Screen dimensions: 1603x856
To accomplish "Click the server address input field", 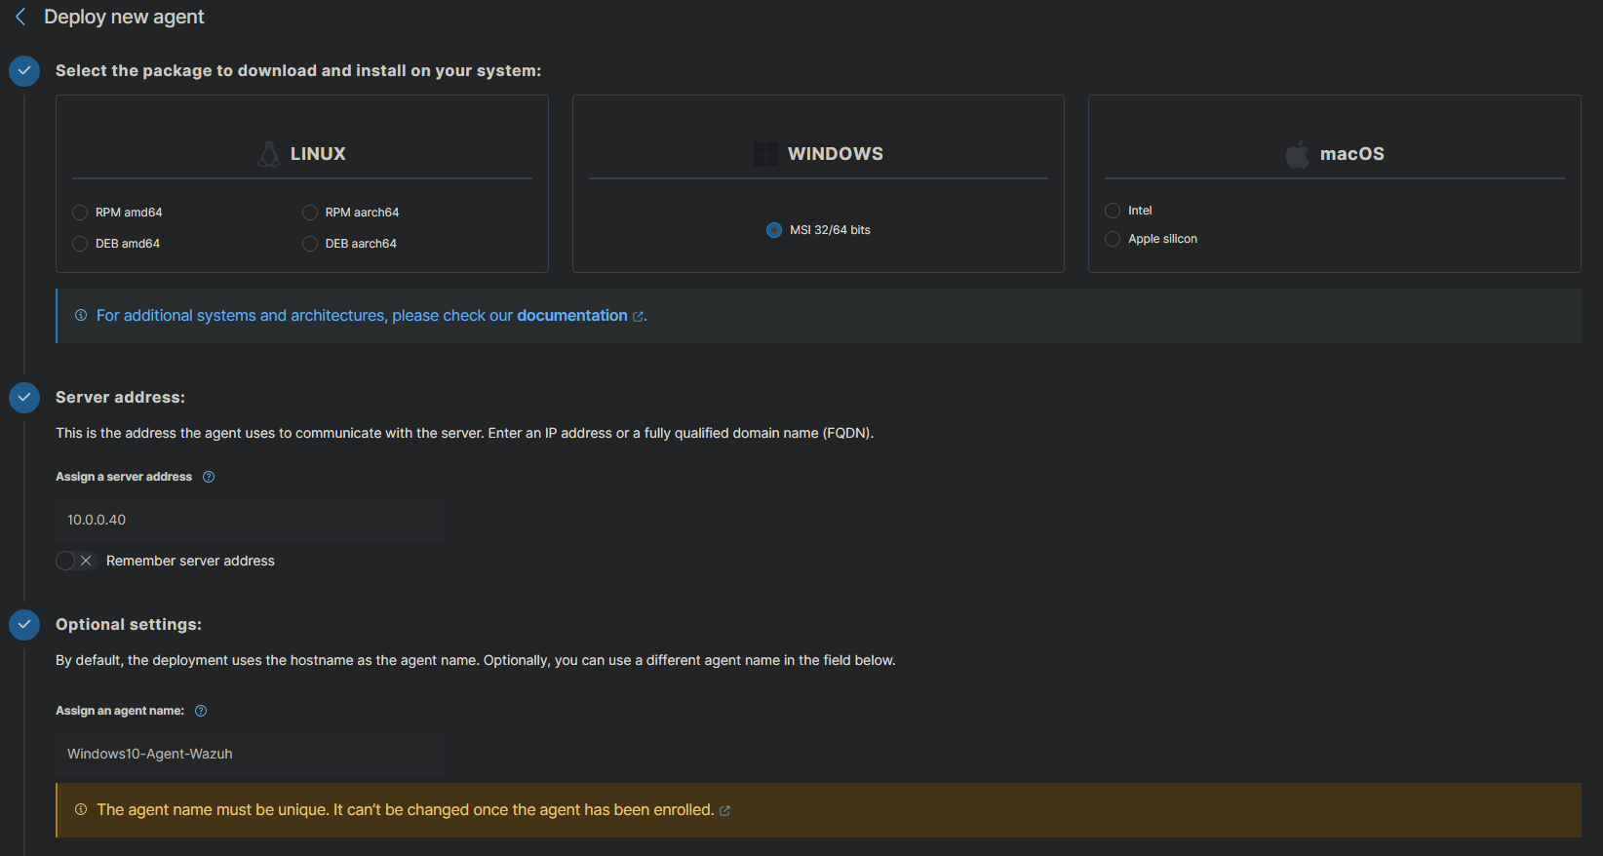I will [251, 520].
